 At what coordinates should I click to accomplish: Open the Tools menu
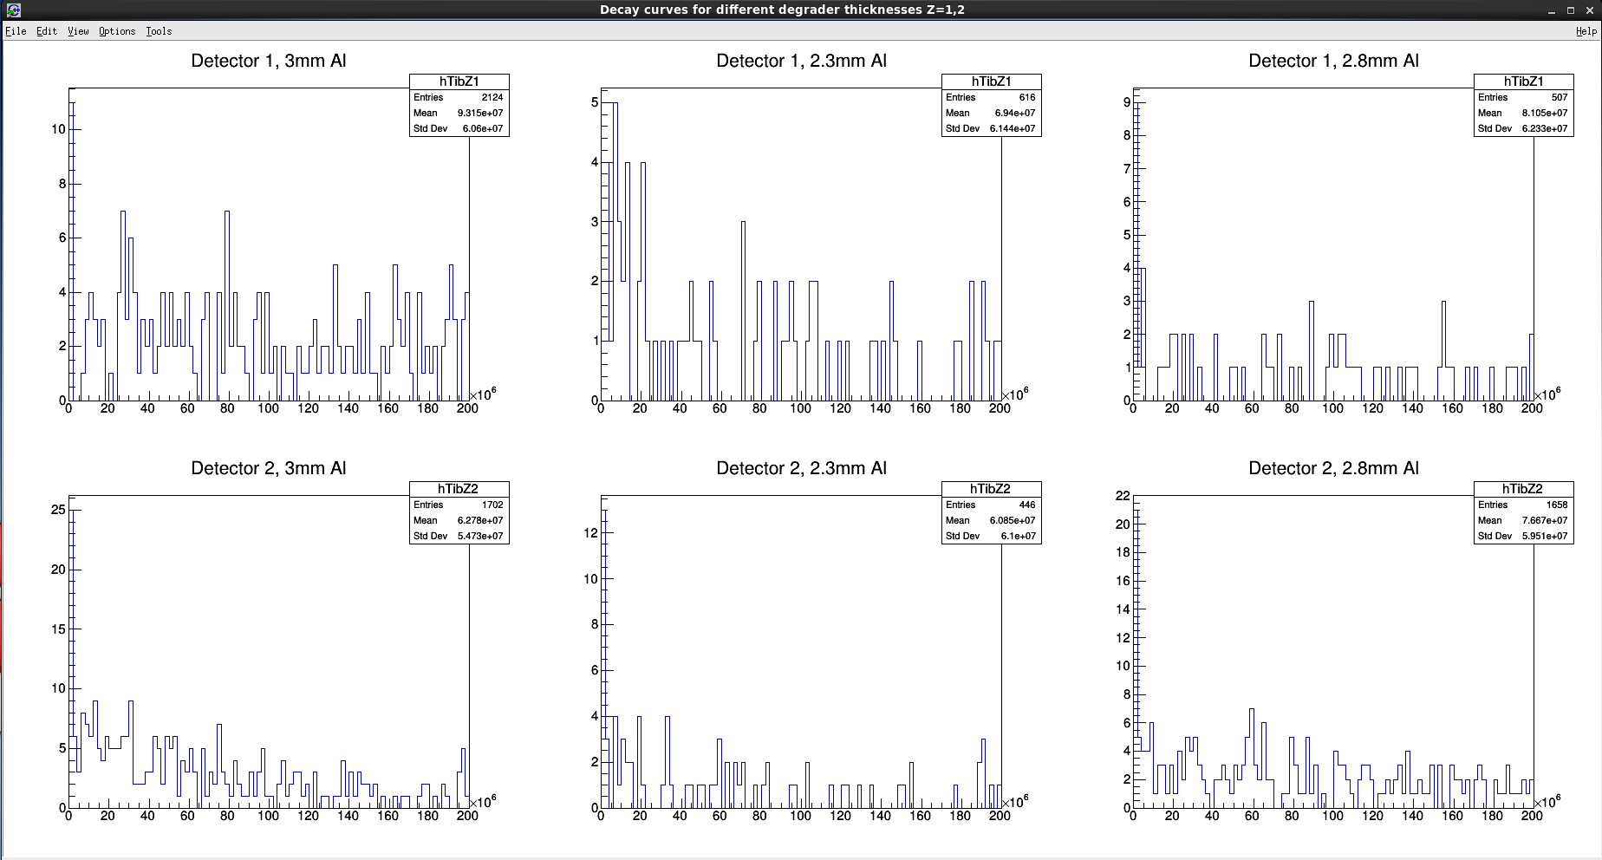click(x=159, y=31)
